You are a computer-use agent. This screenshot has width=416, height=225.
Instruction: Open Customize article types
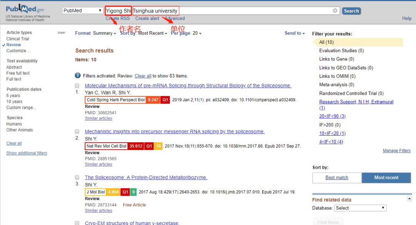[x=18, y=51]
